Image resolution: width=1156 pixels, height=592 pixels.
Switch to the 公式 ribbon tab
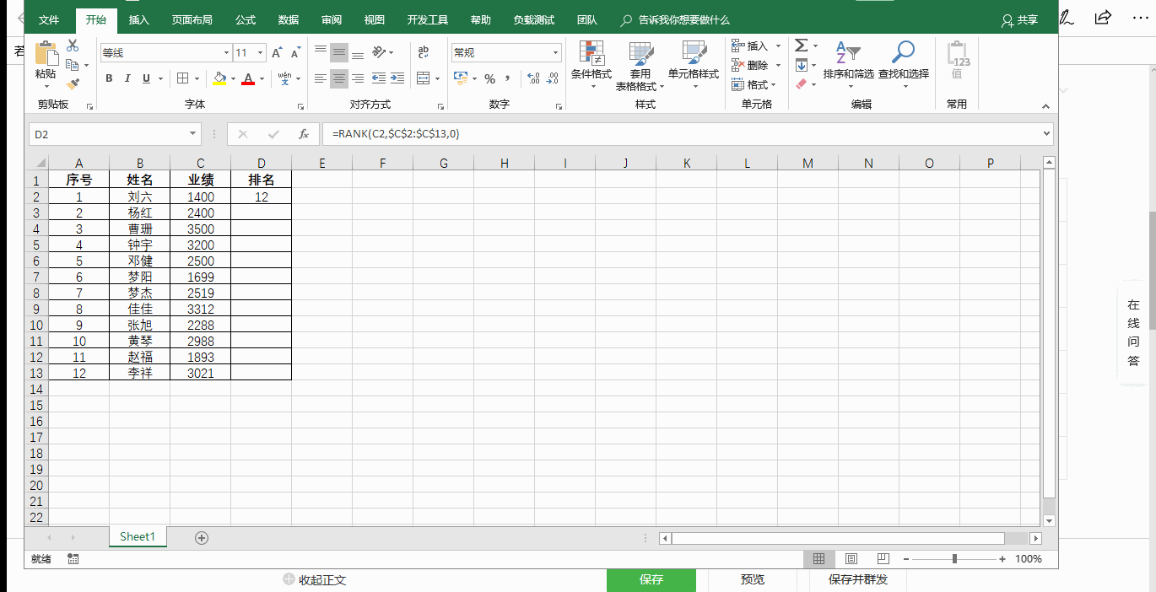tap(246, 19)
